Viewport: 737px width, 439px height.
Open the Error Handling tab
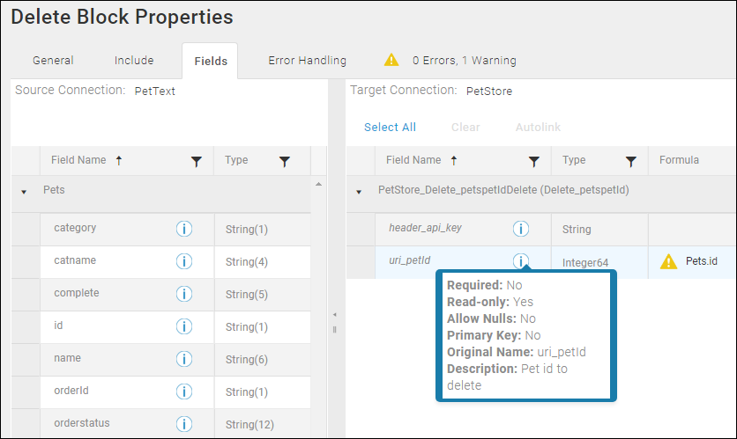point(308,61)
